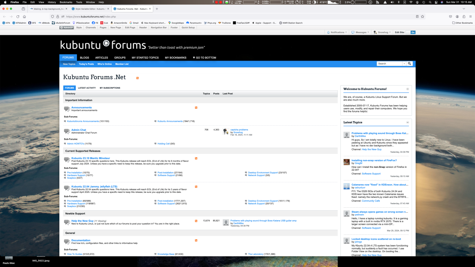Click GO TO BOTTOM in the navigation bar
Screen dimensions: 475x267
[204, 58]
